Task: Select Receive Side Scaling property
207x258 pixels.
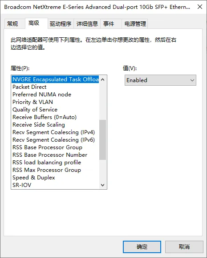Action: coord(55,125)
